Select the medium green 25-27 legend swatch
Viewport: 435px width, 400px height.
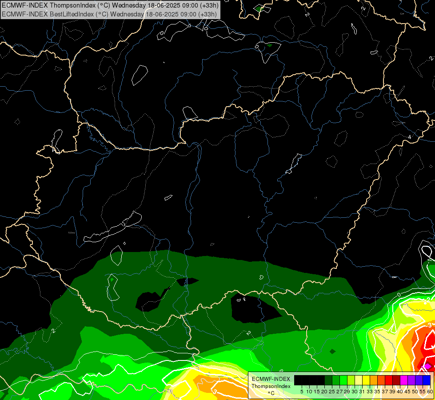pyautogui.click(x=335, y=380)
